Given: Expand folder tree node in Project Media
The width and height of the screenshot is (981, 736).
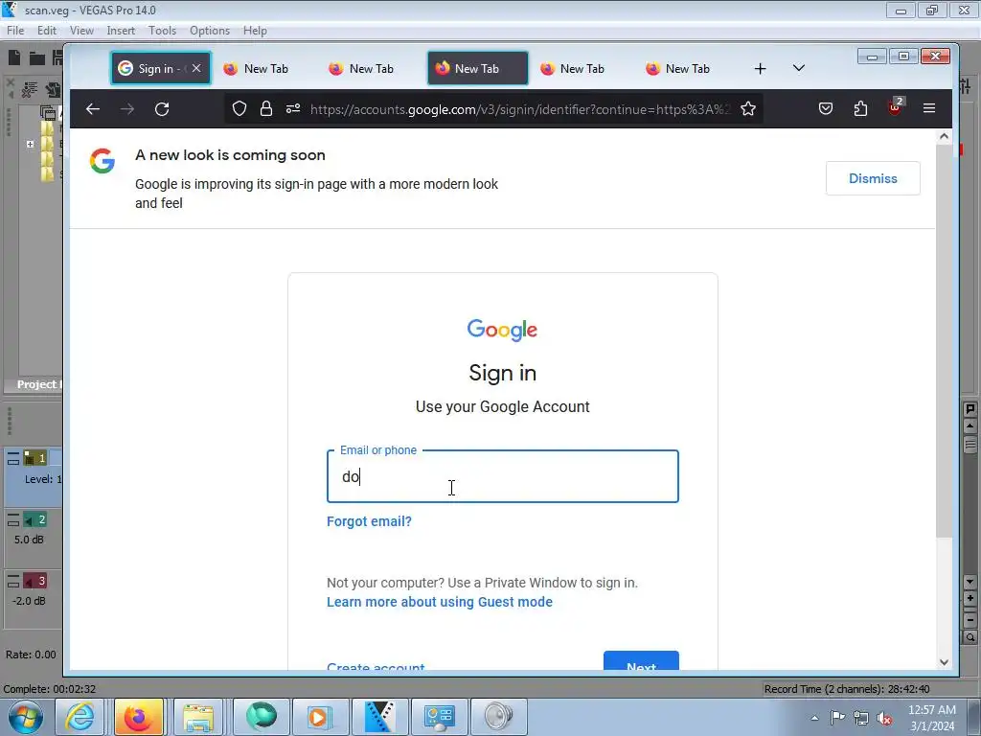Looking at the screenshot, I should [30, 144].
